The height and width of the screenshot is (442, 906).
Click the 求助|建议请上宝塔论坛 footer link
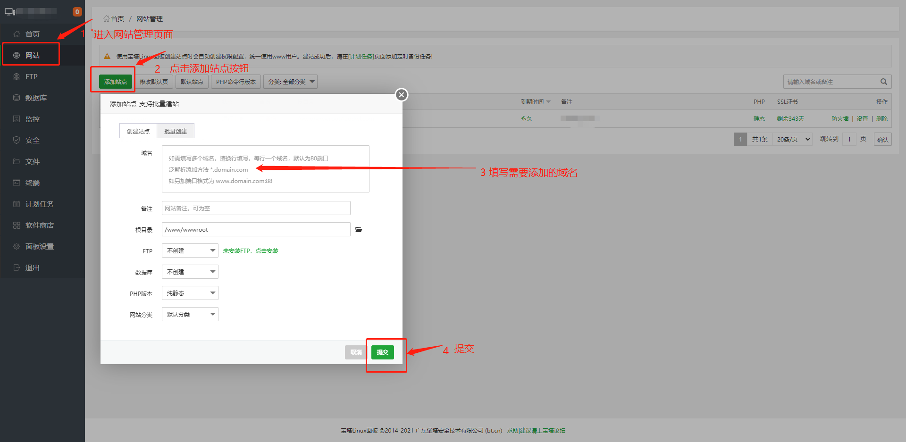point(536,431)
